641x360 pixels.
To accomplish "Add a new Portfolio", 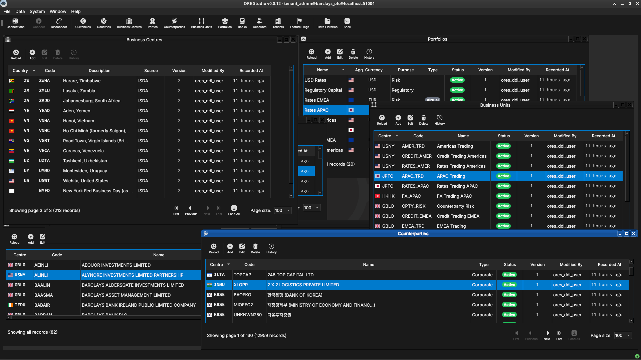I will click(328, 53).
